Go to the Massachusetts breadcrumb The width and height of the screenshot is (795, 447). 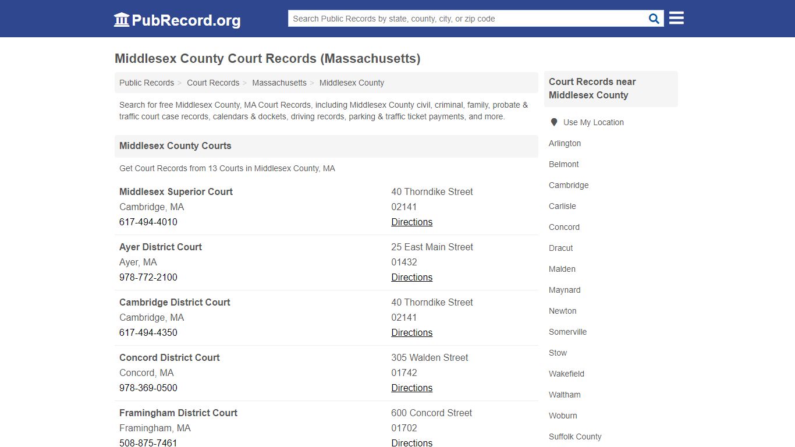279,83
